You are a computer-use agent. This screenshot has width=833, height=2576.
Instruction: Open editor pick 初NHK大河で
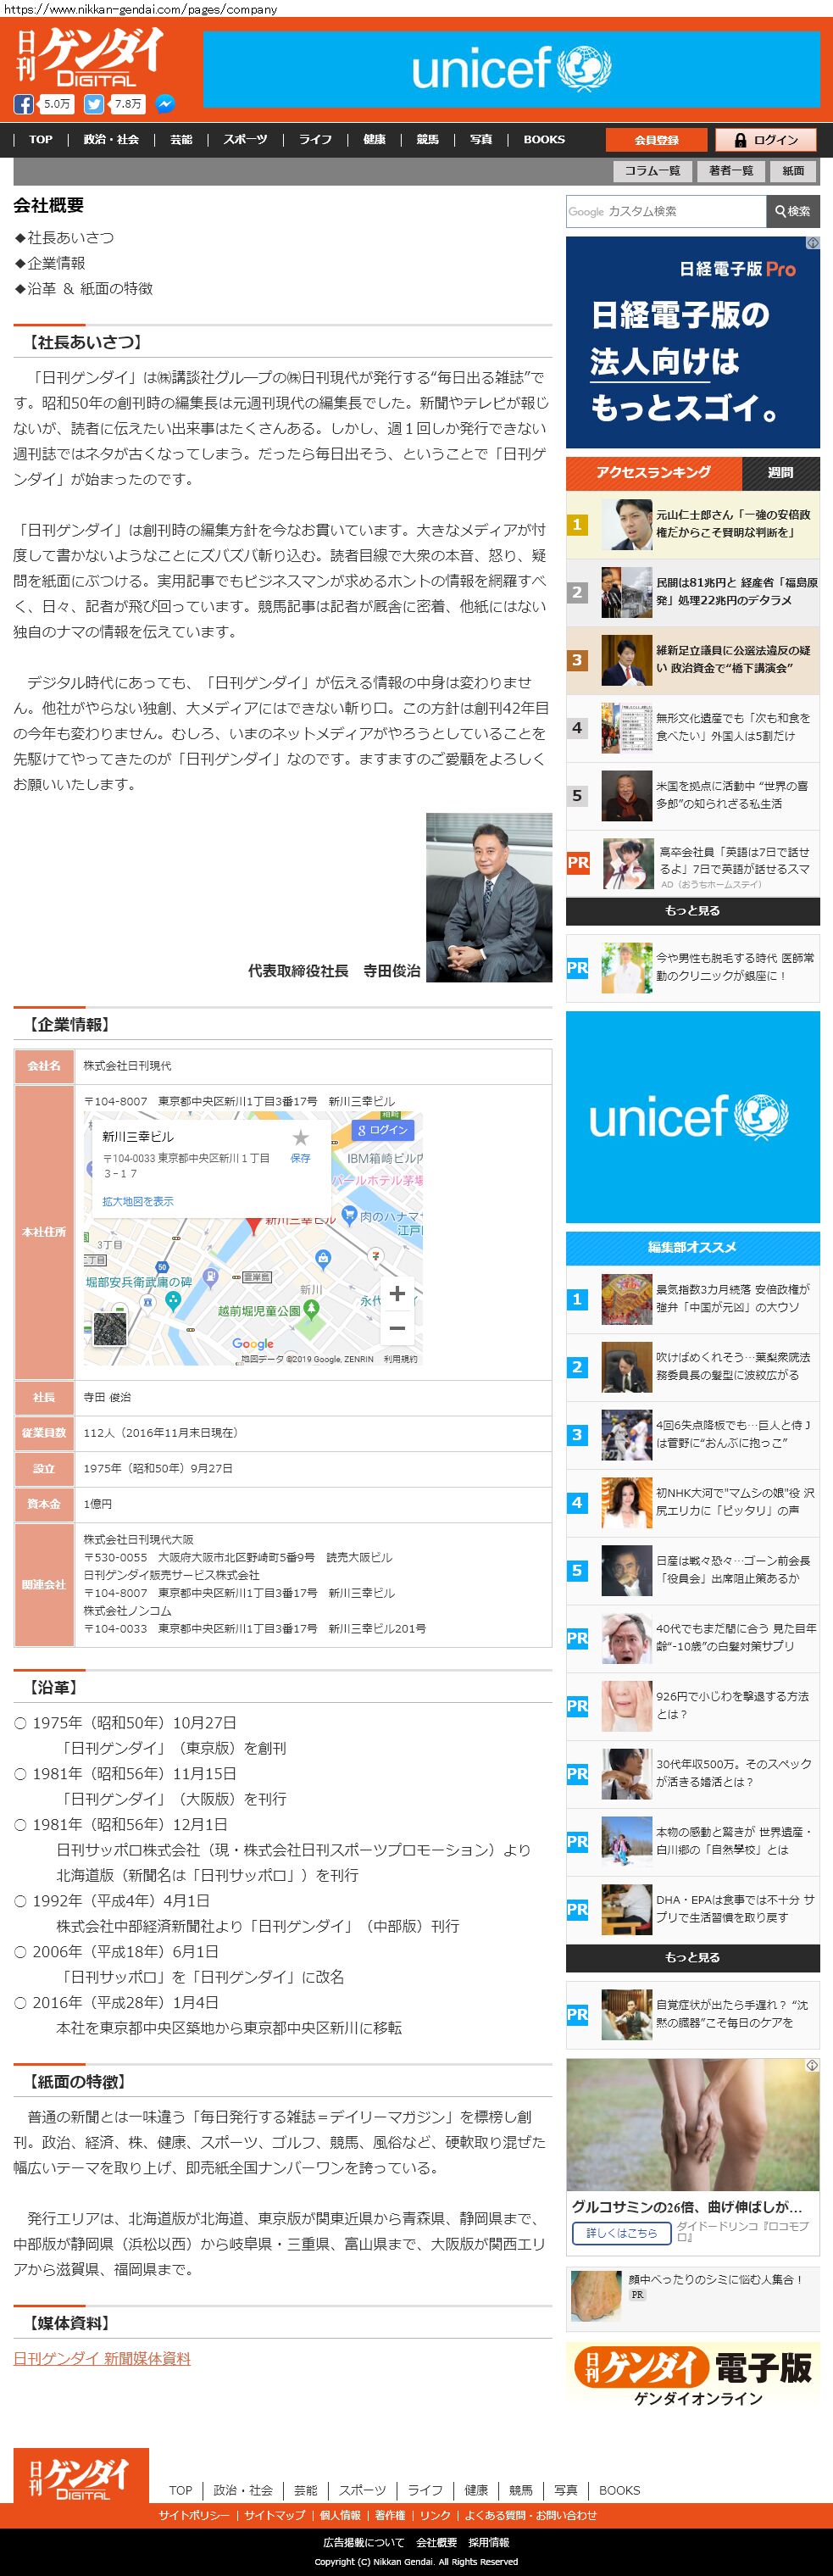[x=736, y=1502]
